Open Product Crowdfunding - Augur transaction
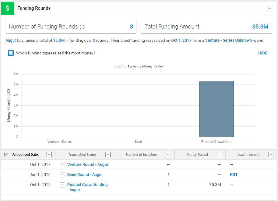Screen dimensions: 278x201 tap(87, 187)
